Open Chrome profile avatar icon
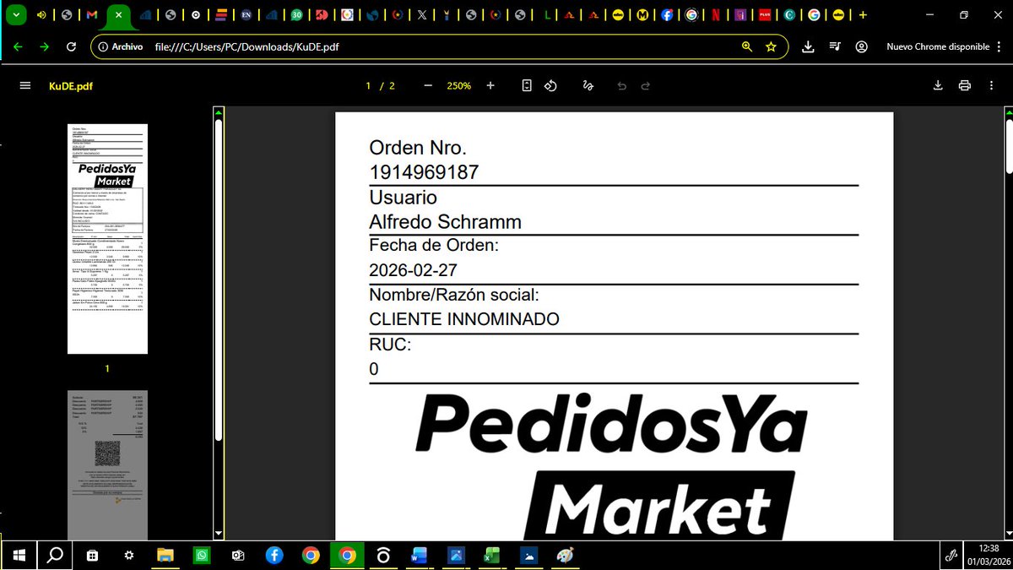 point(862,46)
